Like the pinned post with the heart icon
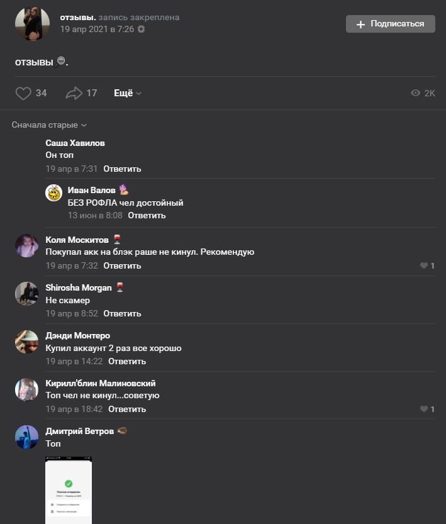This screenshot has height=524, width=446. pos(23,93)
